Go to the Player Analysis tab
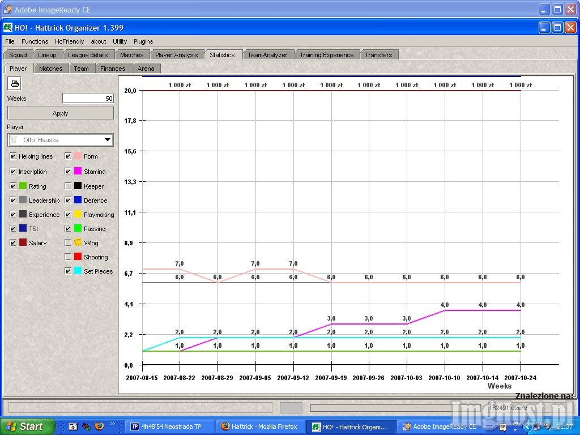Screen dimensions: 580x435 (177, 55)
